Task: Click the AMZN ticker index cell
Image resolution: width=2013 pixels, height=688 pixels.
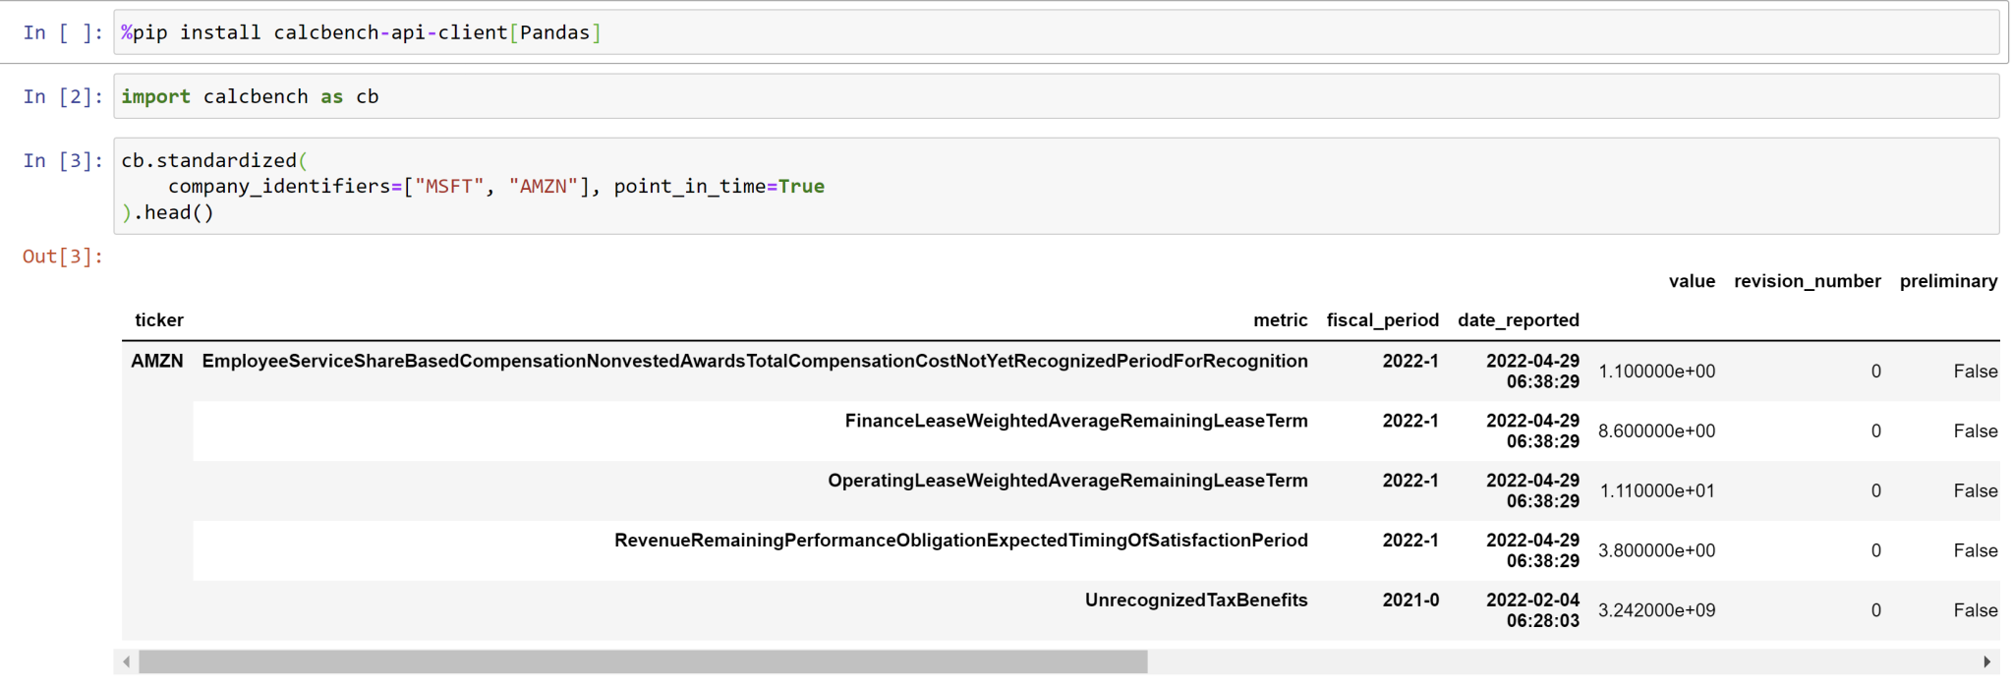Action: click(x=157, y=361)
